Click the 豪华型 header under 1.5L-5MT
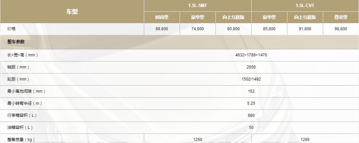Viewport: 359px width, 143px height. [x=198, y=17]
